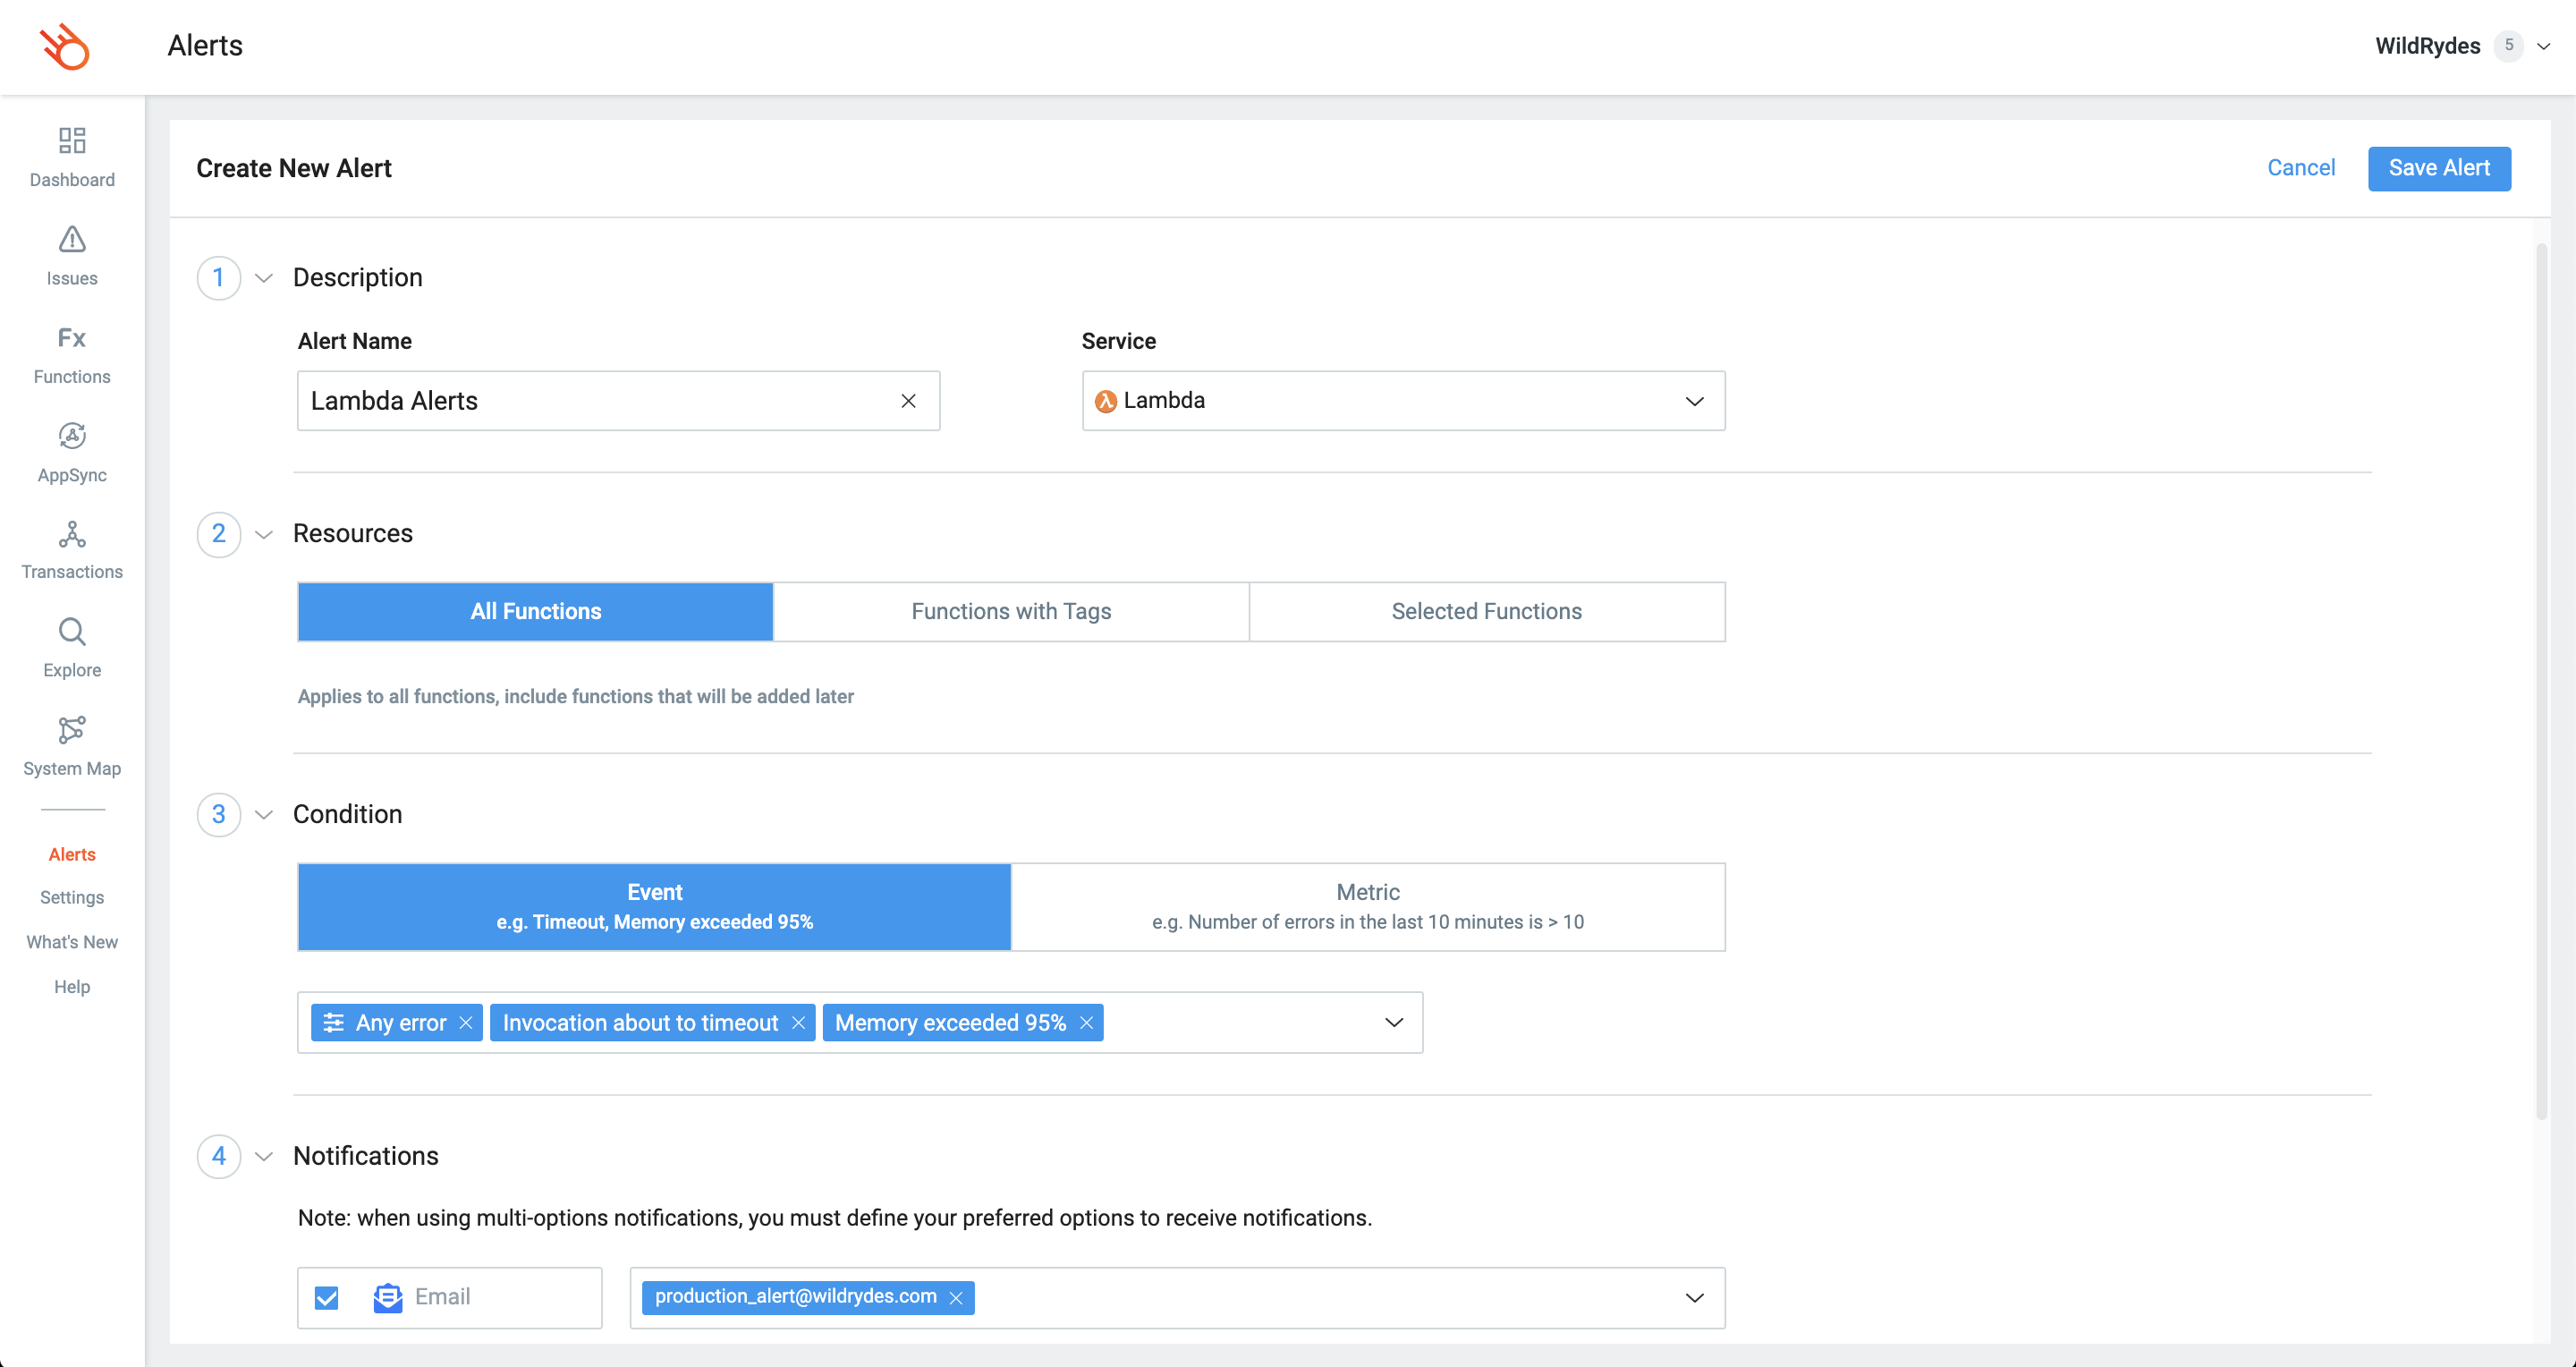Open the Explore search icon

tap(72, 632)
